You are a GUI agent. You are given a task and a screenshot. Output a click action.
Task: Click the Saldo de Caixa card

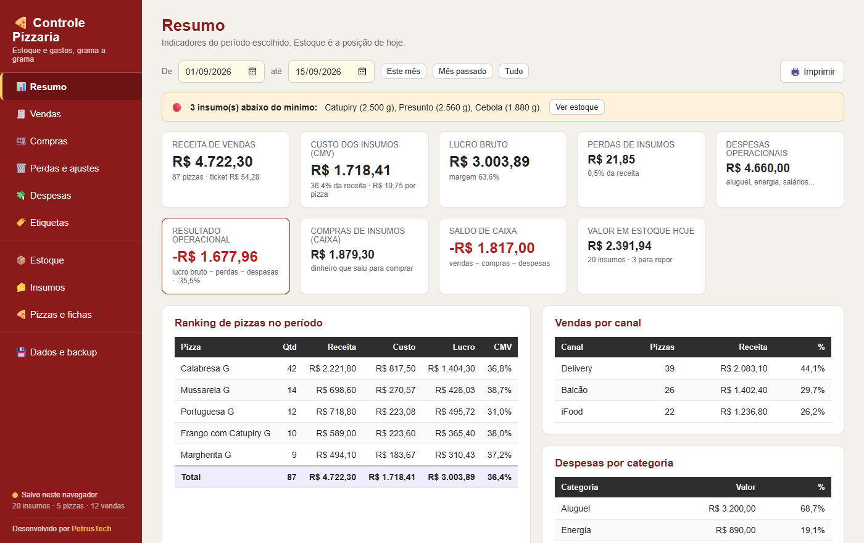click(503, 256)
